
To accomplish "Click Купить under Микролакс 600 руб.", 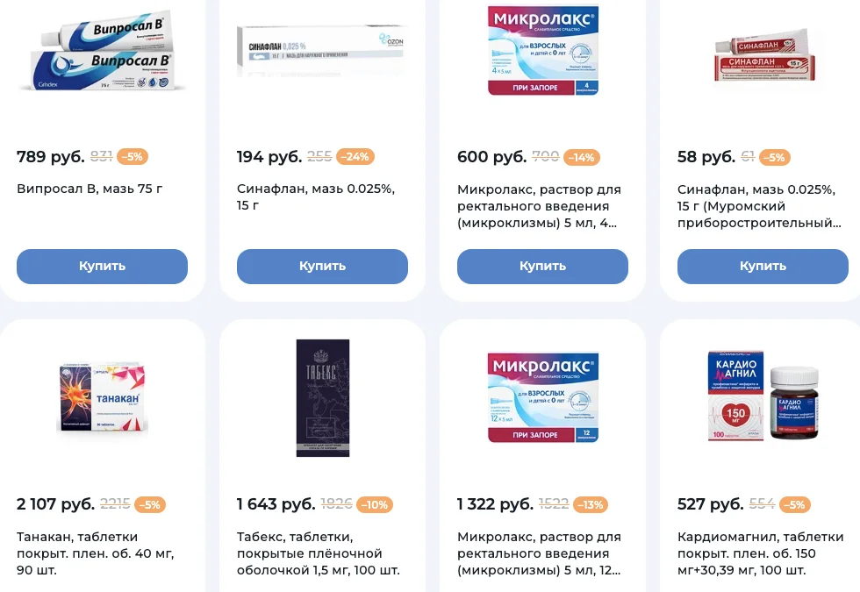I will coord(542,267).
